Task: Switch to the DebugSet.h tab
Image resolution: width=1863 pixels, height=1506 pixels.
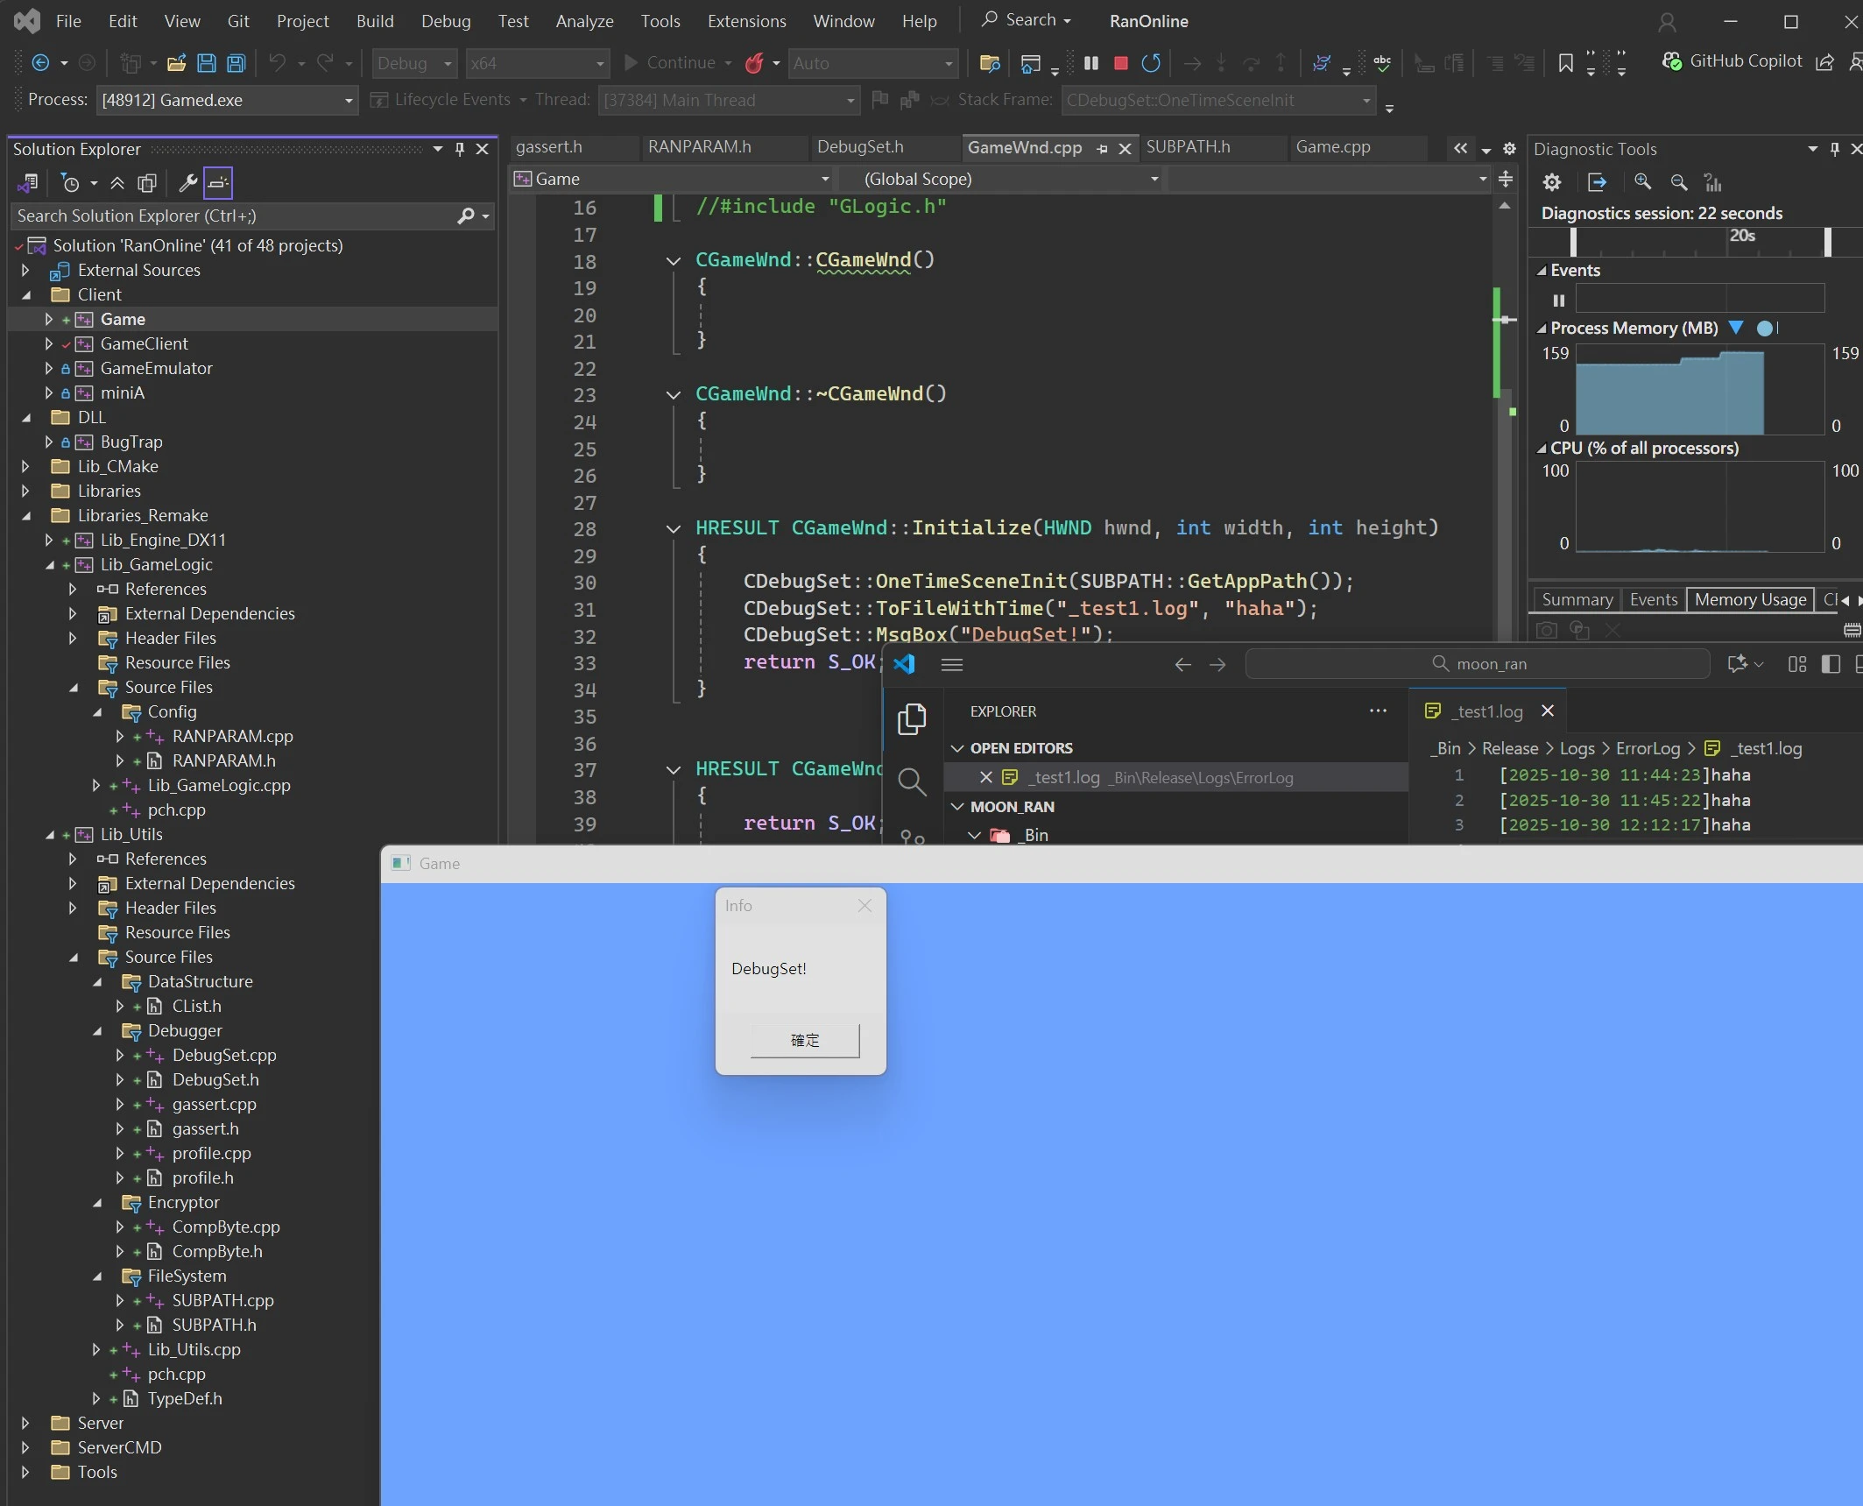Action: pyautogui.click(x=860, y=147)
